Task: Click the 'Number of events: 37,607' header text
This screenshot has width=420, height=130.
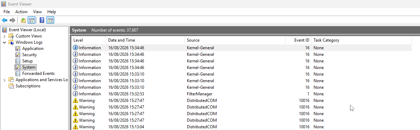Action: tap(115, 30)
